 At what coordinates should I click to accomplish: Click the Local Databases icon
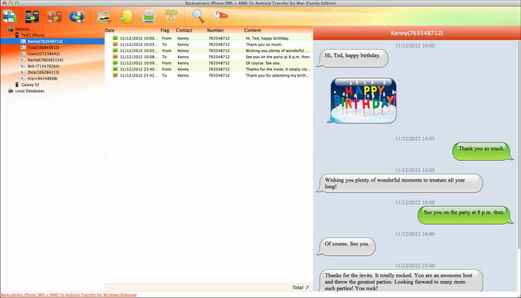11,90
